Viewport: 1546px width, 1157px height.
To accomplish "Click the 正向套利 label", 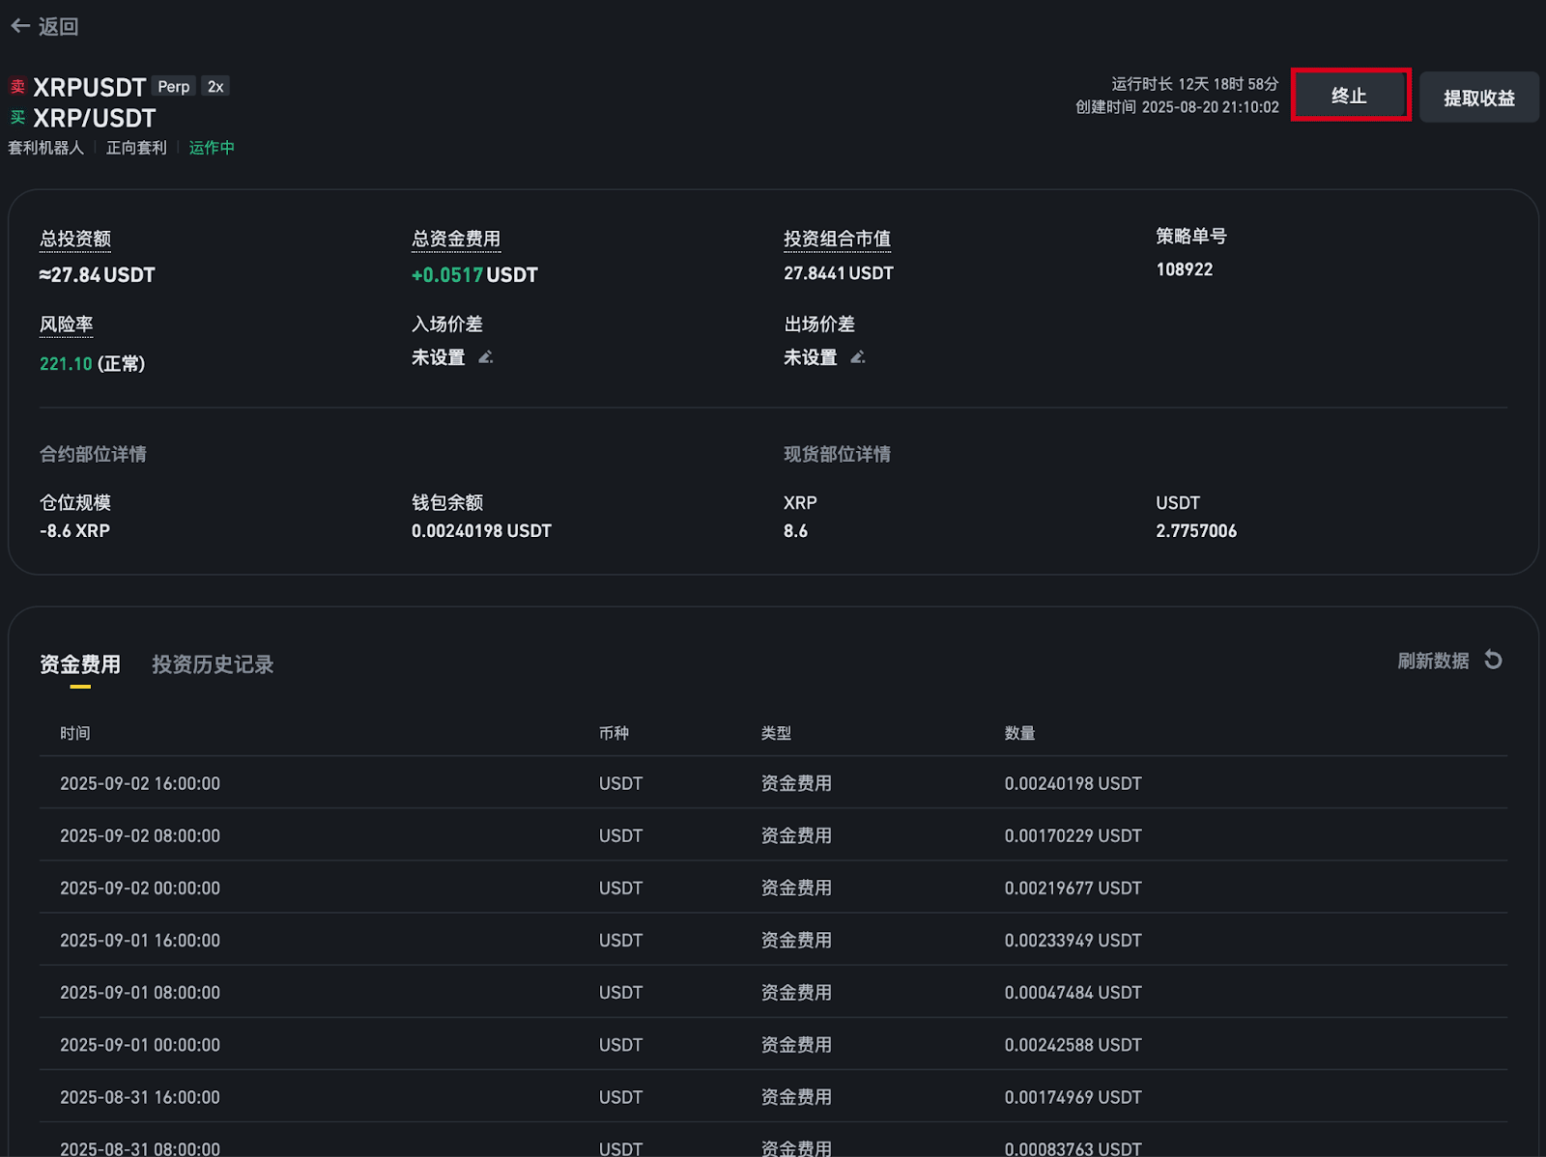I will [135, 147].
